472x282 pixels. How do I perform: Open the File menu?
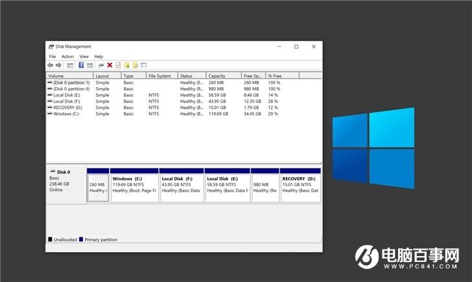coord(53,56)
